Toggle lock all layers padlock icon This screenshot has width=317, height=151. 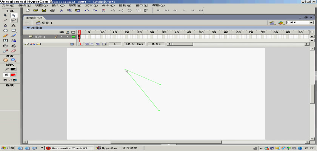(68, 32)
